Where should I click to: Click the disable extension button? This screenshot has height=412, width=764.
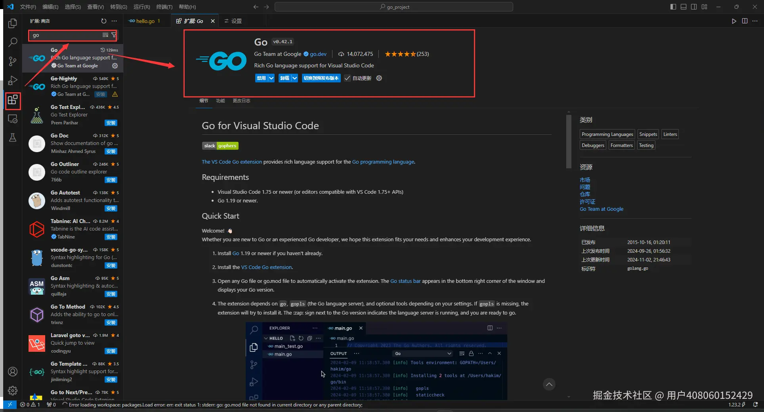(261, 78)
